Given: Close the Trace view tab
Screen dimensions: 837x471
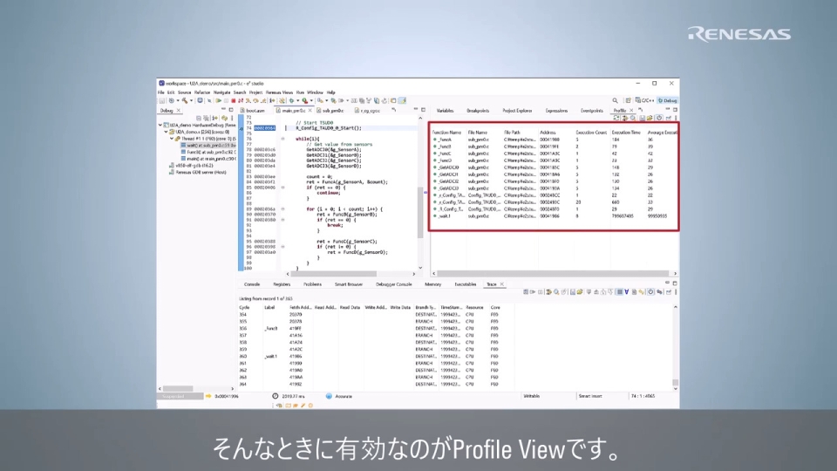Looking at the screenshot, I should 502,284.
